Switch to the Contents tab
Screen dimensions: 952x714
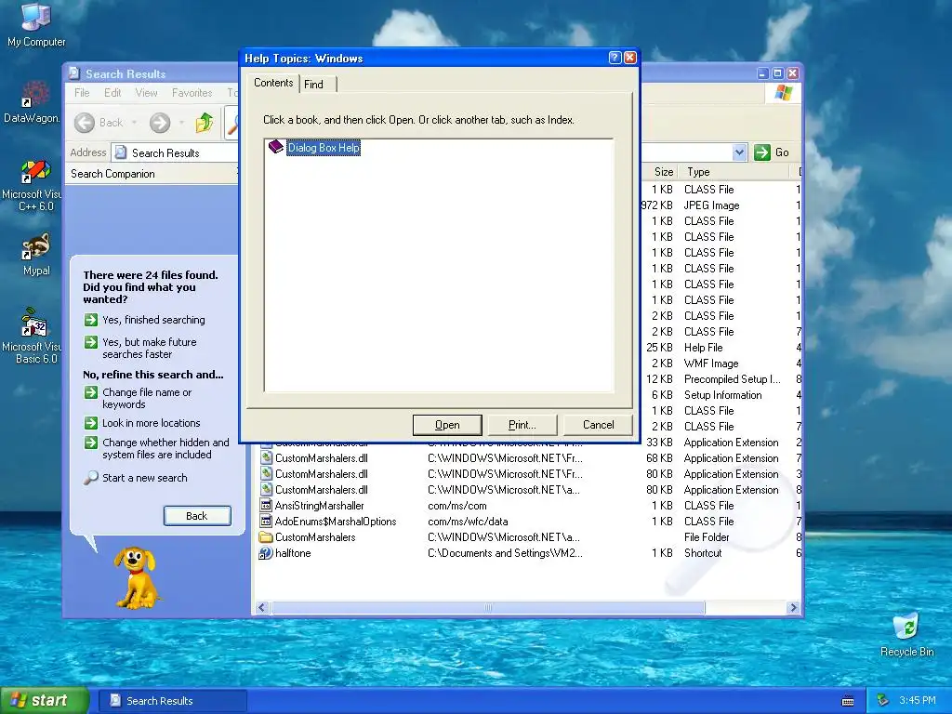coord(273,83)
